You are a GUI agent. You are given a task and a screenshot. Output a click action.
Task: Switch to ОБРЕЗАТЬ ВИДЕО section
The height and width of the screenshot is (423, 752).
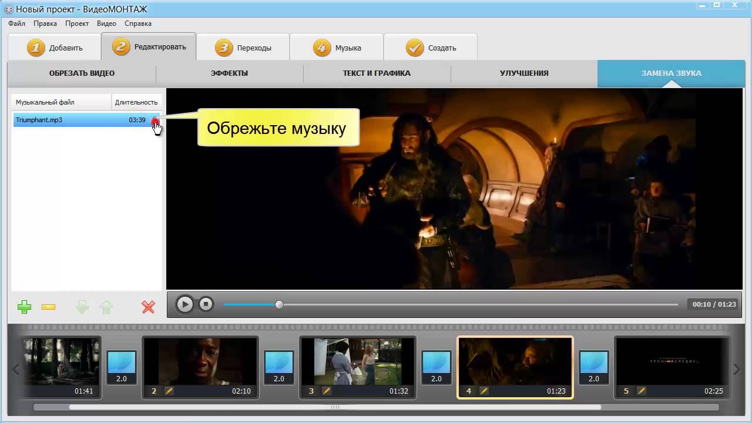[x=82, y=73]
